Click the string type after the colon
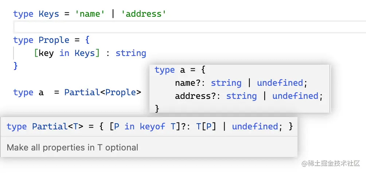366x173 pixels. 131,53
